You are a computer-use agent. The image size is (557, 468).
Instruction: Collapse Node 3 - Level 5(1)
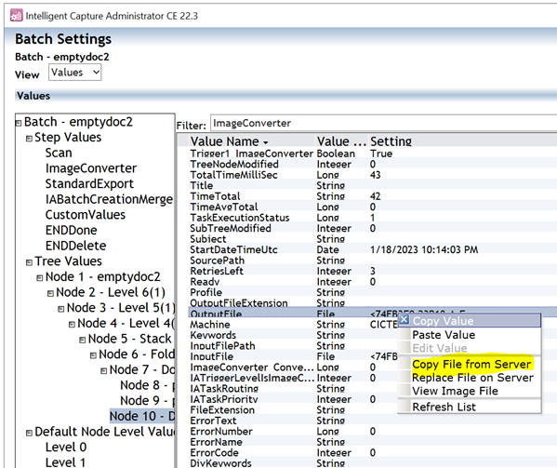(x=61, y=309)
